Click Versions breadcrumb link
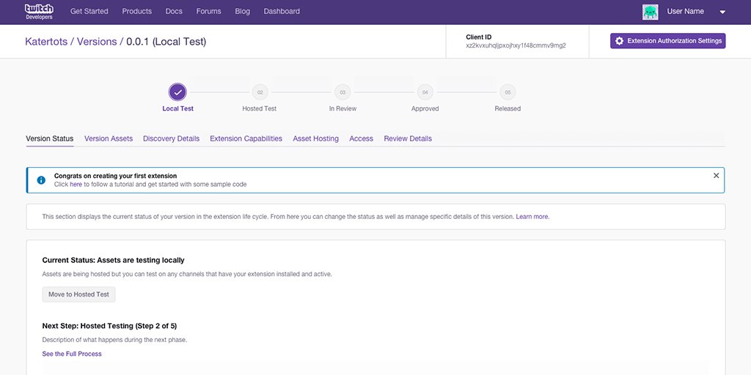 pos(97,42)
